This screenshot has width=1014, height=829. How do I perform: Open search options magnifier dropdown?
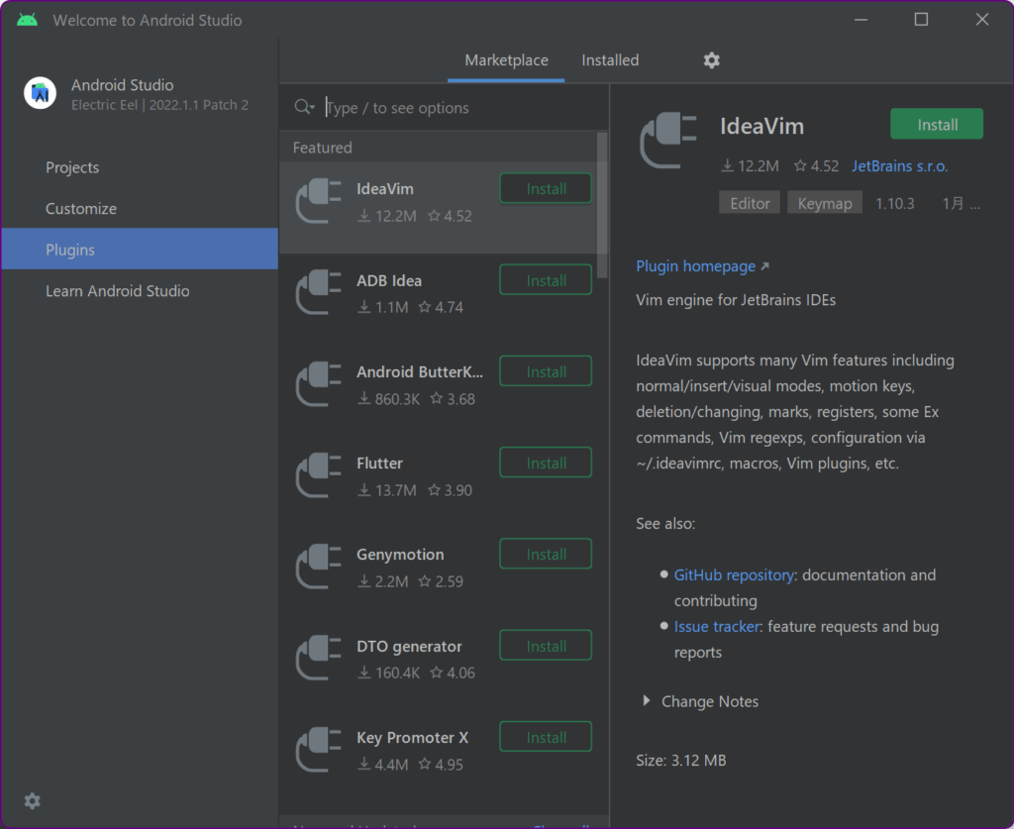click(304, 107)
